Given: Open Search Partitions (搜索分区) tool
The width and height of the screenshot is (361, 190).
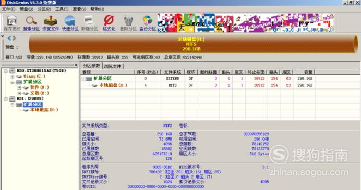Looking at the screenshot, I should point(31,23).
